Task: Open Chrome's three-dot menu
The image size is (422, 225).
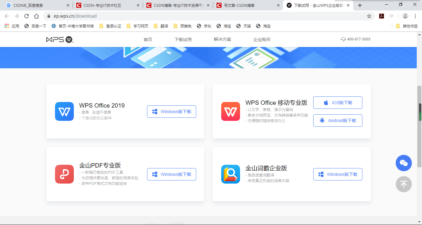Action: 415,16
